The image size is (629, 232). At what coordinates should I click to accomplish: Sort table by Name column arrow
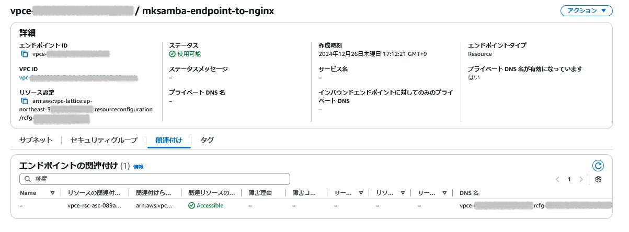point(52,193)
